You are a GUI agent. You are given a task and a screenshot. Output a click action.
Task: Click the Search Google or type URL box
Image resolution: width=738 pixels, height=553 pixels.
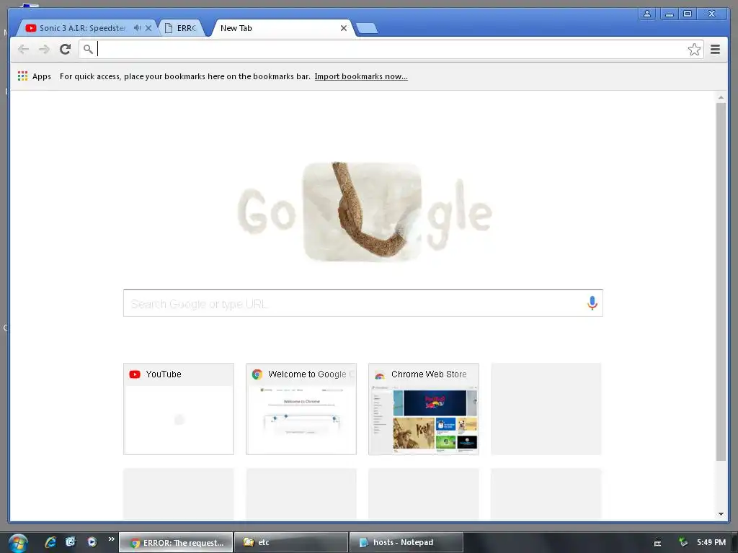363,303
